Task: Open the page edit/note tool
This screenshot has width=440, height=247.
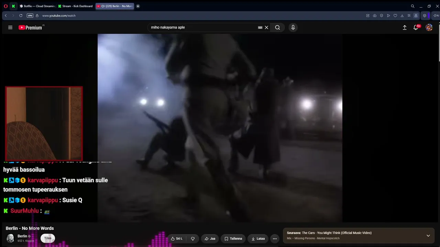Action: 368,15
